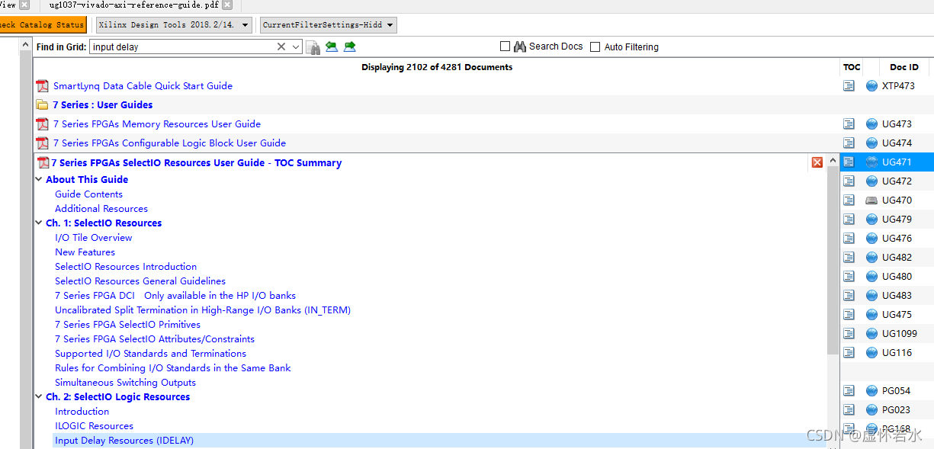Image resolution: width=934 pixels, height=449 pixels.
Task: Show TOC for document UG479
Action: coord(849,220)
